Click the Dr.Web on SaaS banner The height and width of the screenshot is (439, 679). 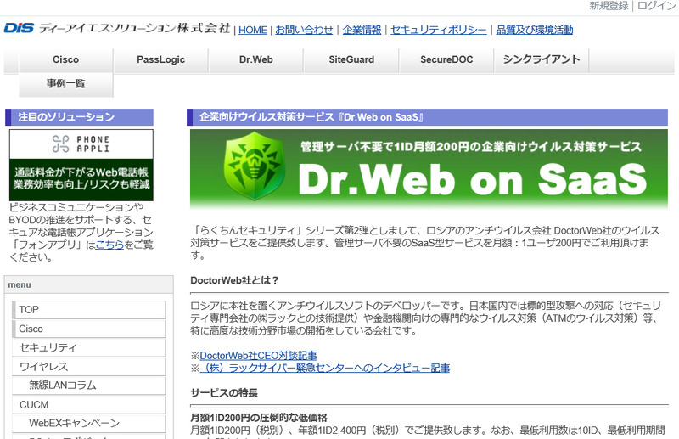coord(429,169)
